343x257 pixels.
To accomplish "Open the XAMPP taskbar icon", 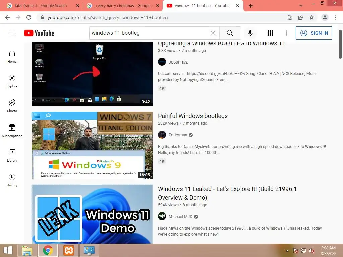I will coord(68,250).
